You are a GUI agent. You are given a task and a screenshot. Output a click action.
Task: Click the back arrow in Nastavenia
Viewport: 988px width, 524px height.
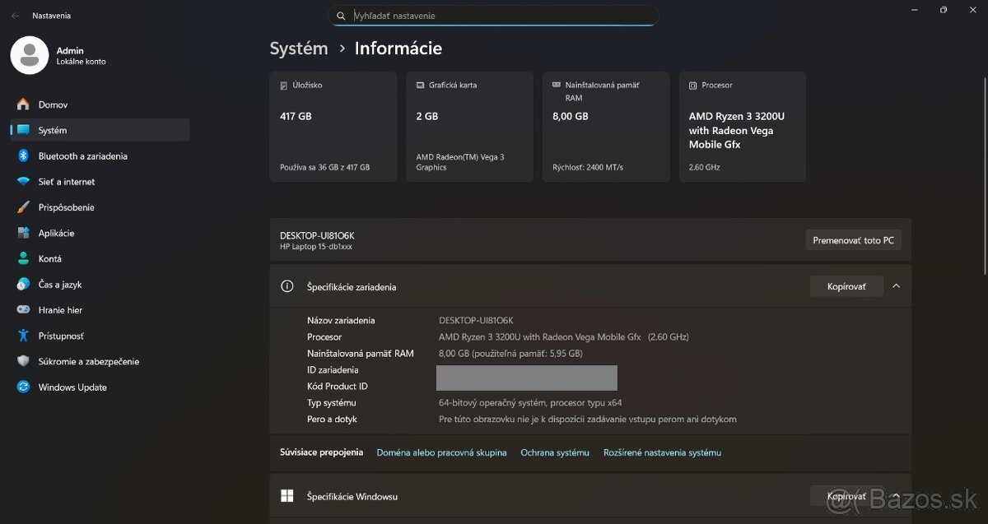pyautogui.click(x=16, y=16)
